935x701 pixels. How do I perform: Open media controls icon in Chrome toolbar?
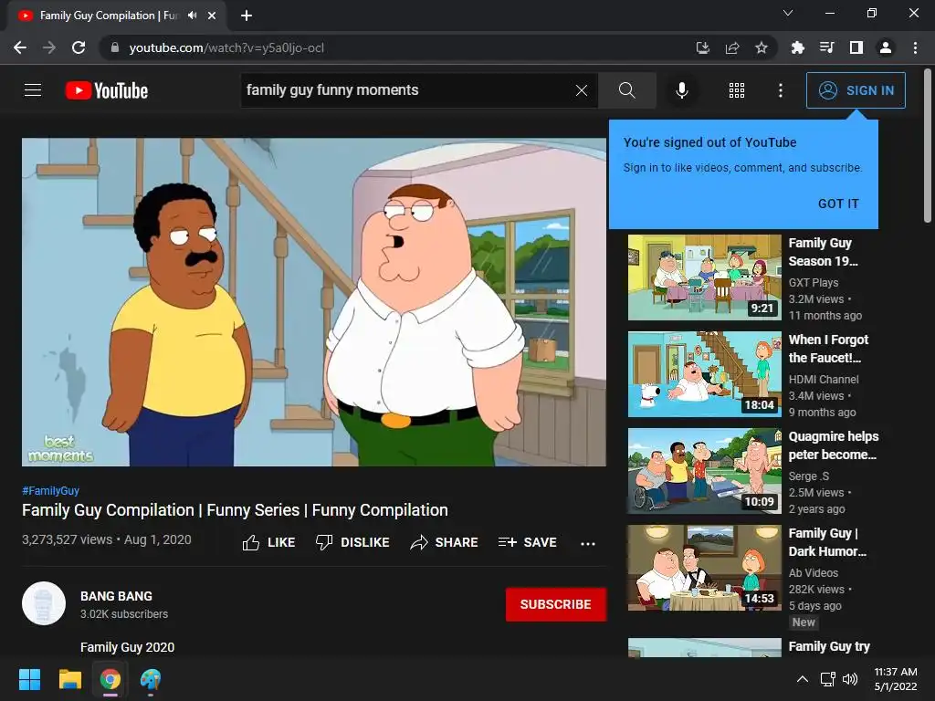tap(826, 47)
